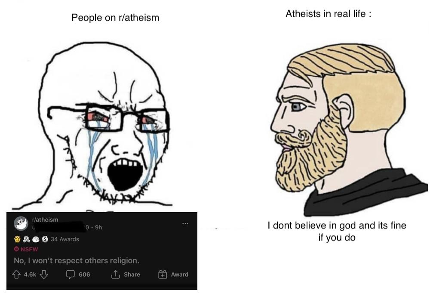The image size is (430, 293).
Task: View the 34 Awards list
Action: pyautogui.click(x=65, y=239)
